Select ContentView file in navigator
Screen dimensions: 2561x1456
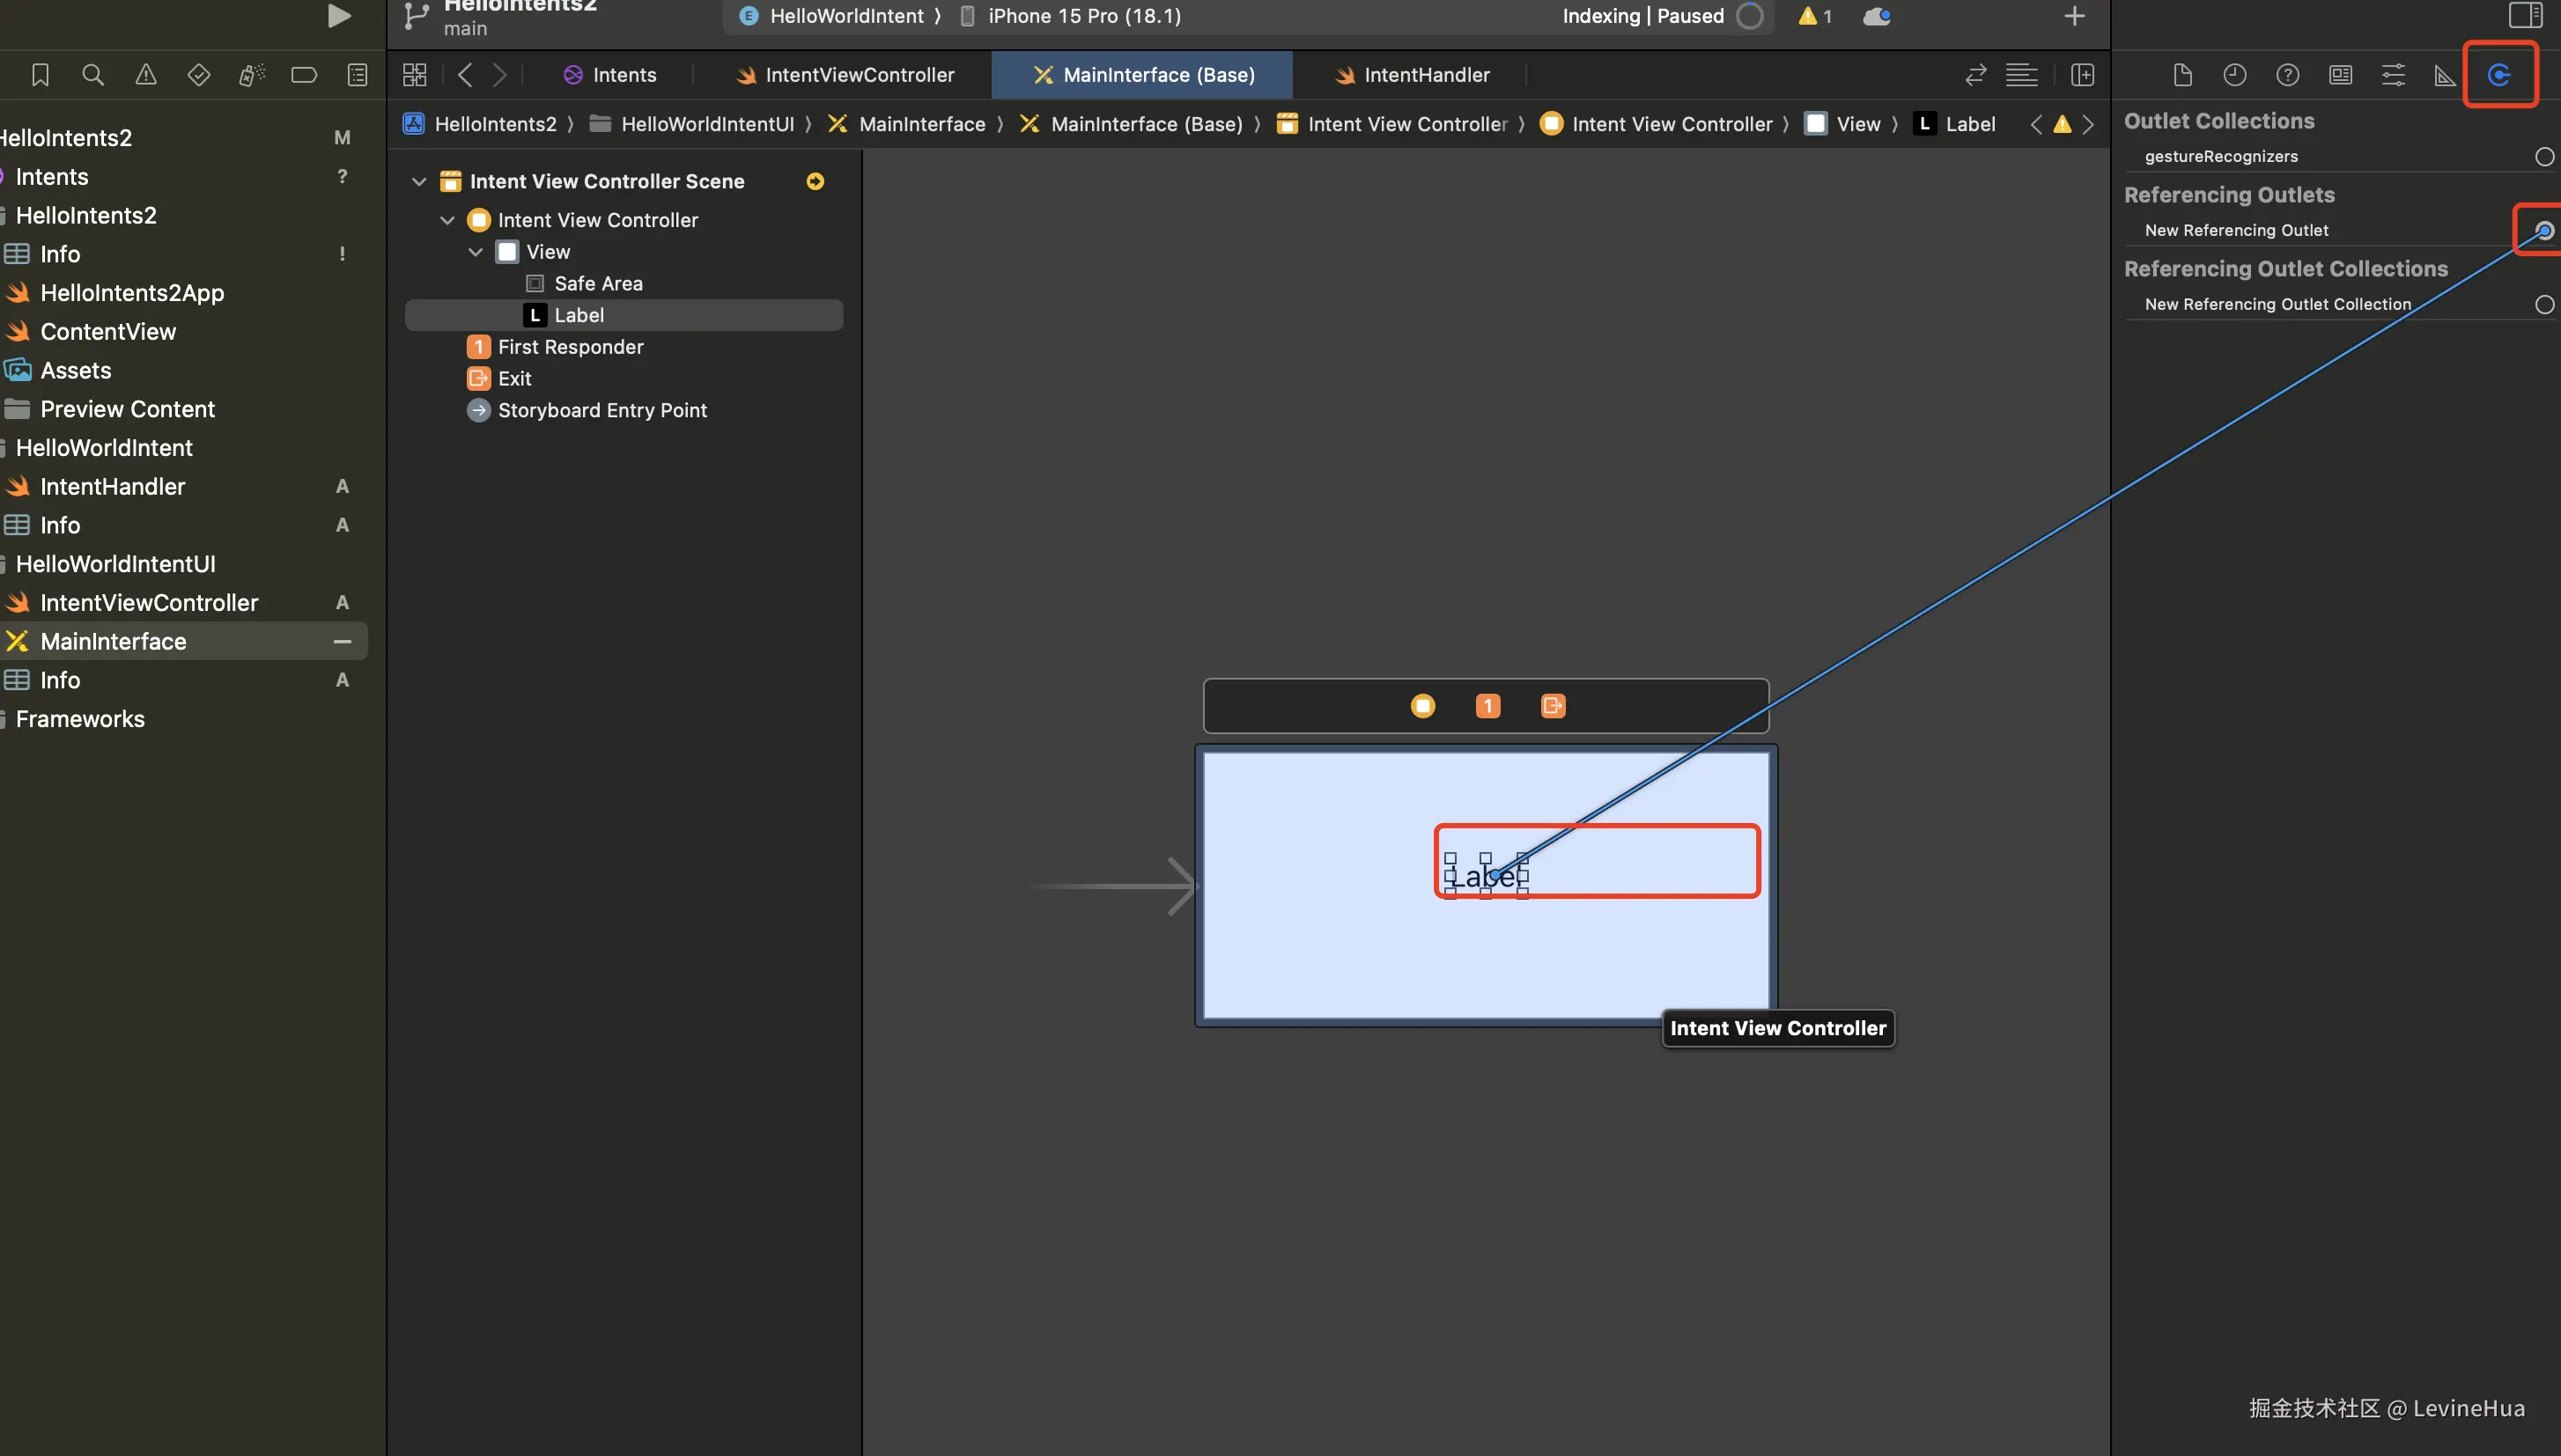pyautogui.click(x=108, y=332)
